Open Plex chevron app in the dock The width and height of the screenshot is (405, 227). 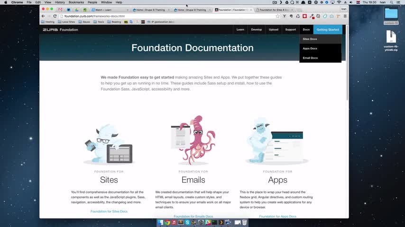[x=221, y=222]
